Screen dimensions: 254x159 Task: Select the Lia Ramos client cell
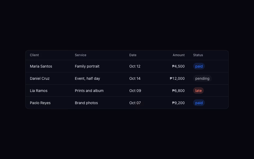pyautogui.click(x=39, y=91)
